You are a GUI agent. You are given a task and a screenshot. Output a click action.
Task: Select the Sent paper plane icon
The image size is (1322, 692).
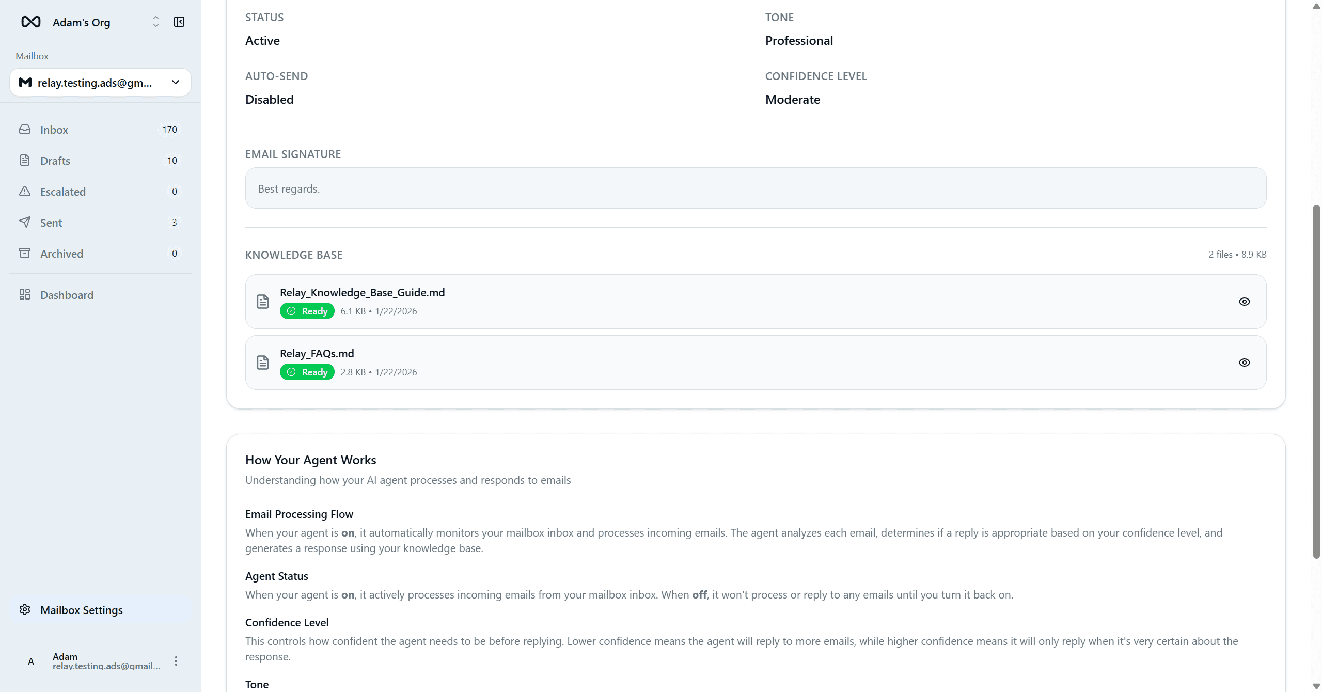25,222
